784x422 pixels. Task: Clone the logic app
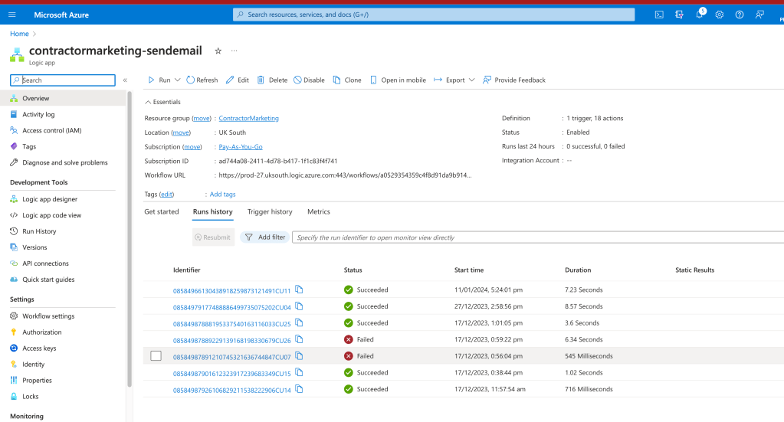click(x=347, y=80)
